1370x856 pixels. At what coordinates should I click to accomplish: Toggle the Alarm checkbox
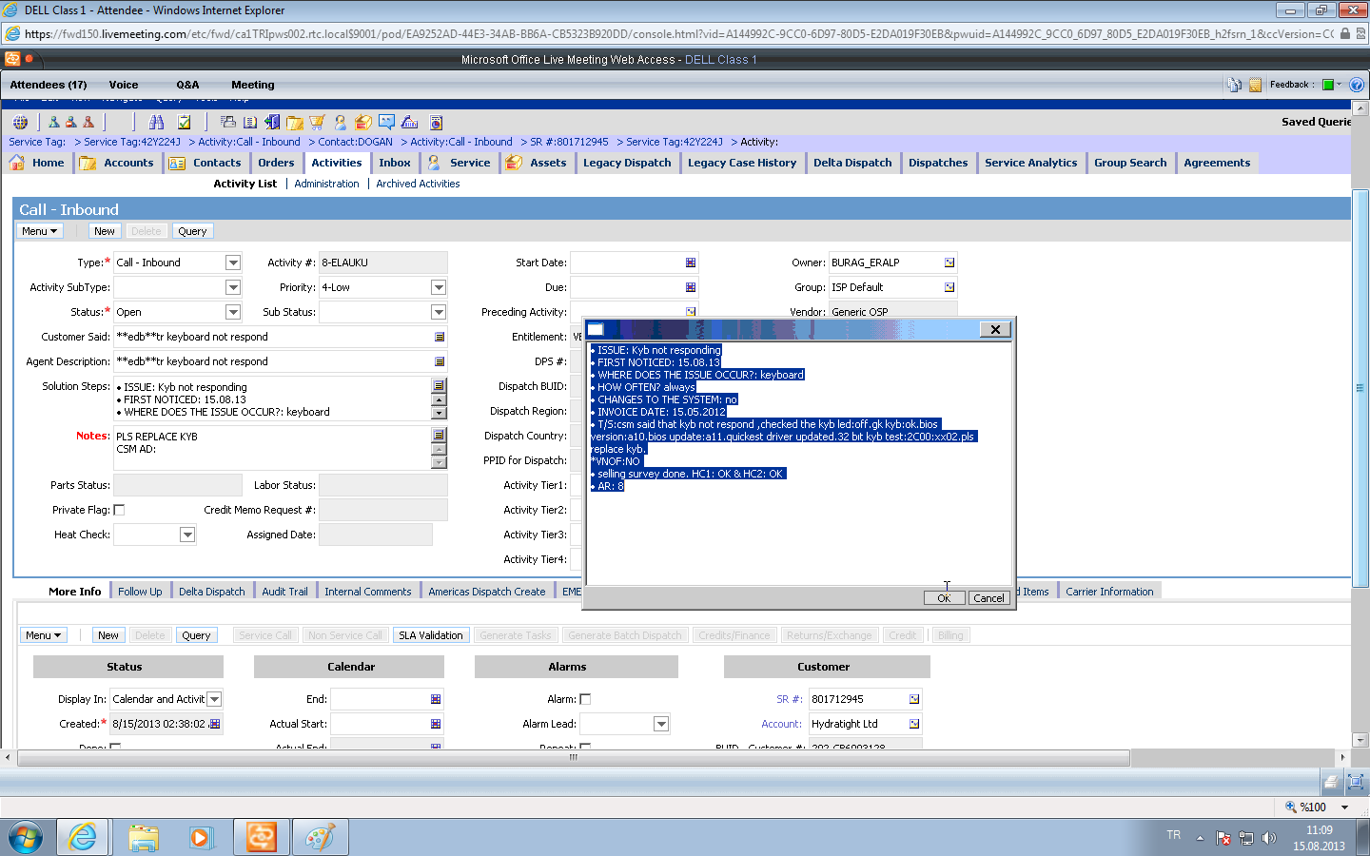pos(585,699)
